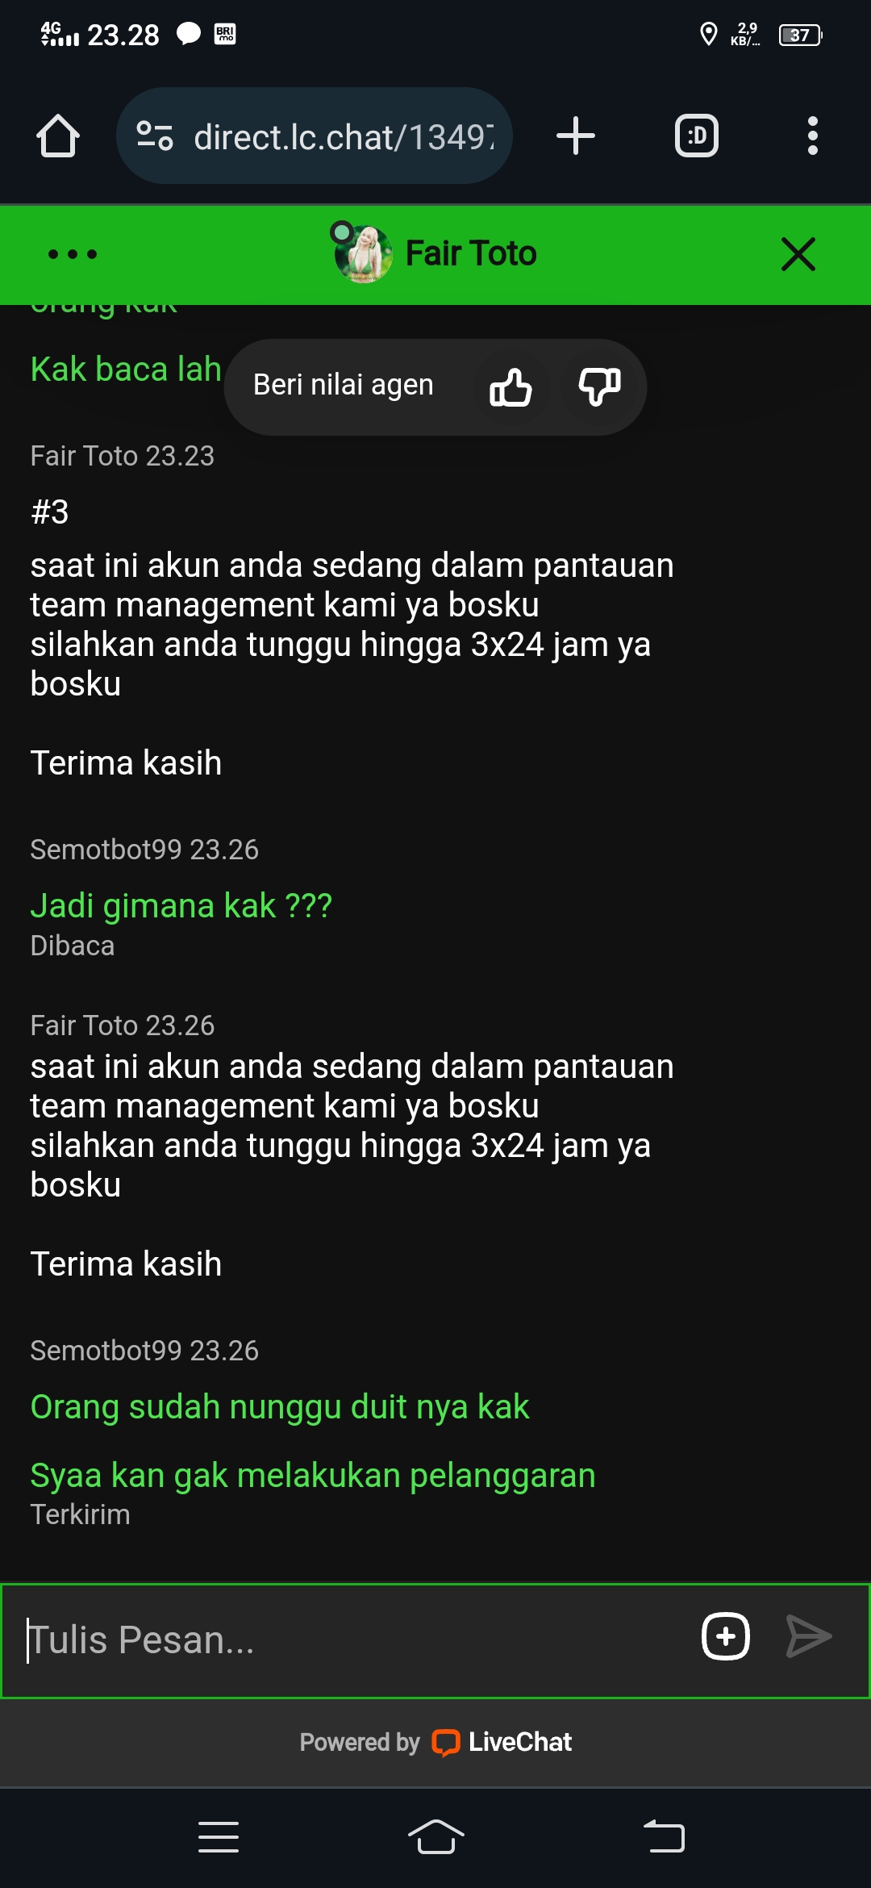Open browser three-dot overflow menu
Image resolution: width=871 pixels, height=1888 pixels.
[x=813, y=136]
